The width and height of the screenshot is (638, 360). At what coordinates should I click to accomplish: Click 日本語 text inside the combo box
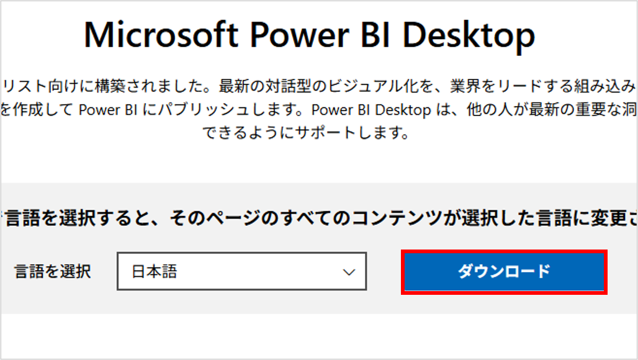155,272
